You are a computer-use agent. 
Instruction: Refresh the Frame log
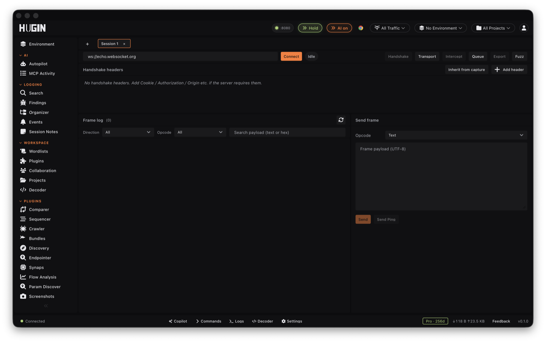tap(341, 120)
